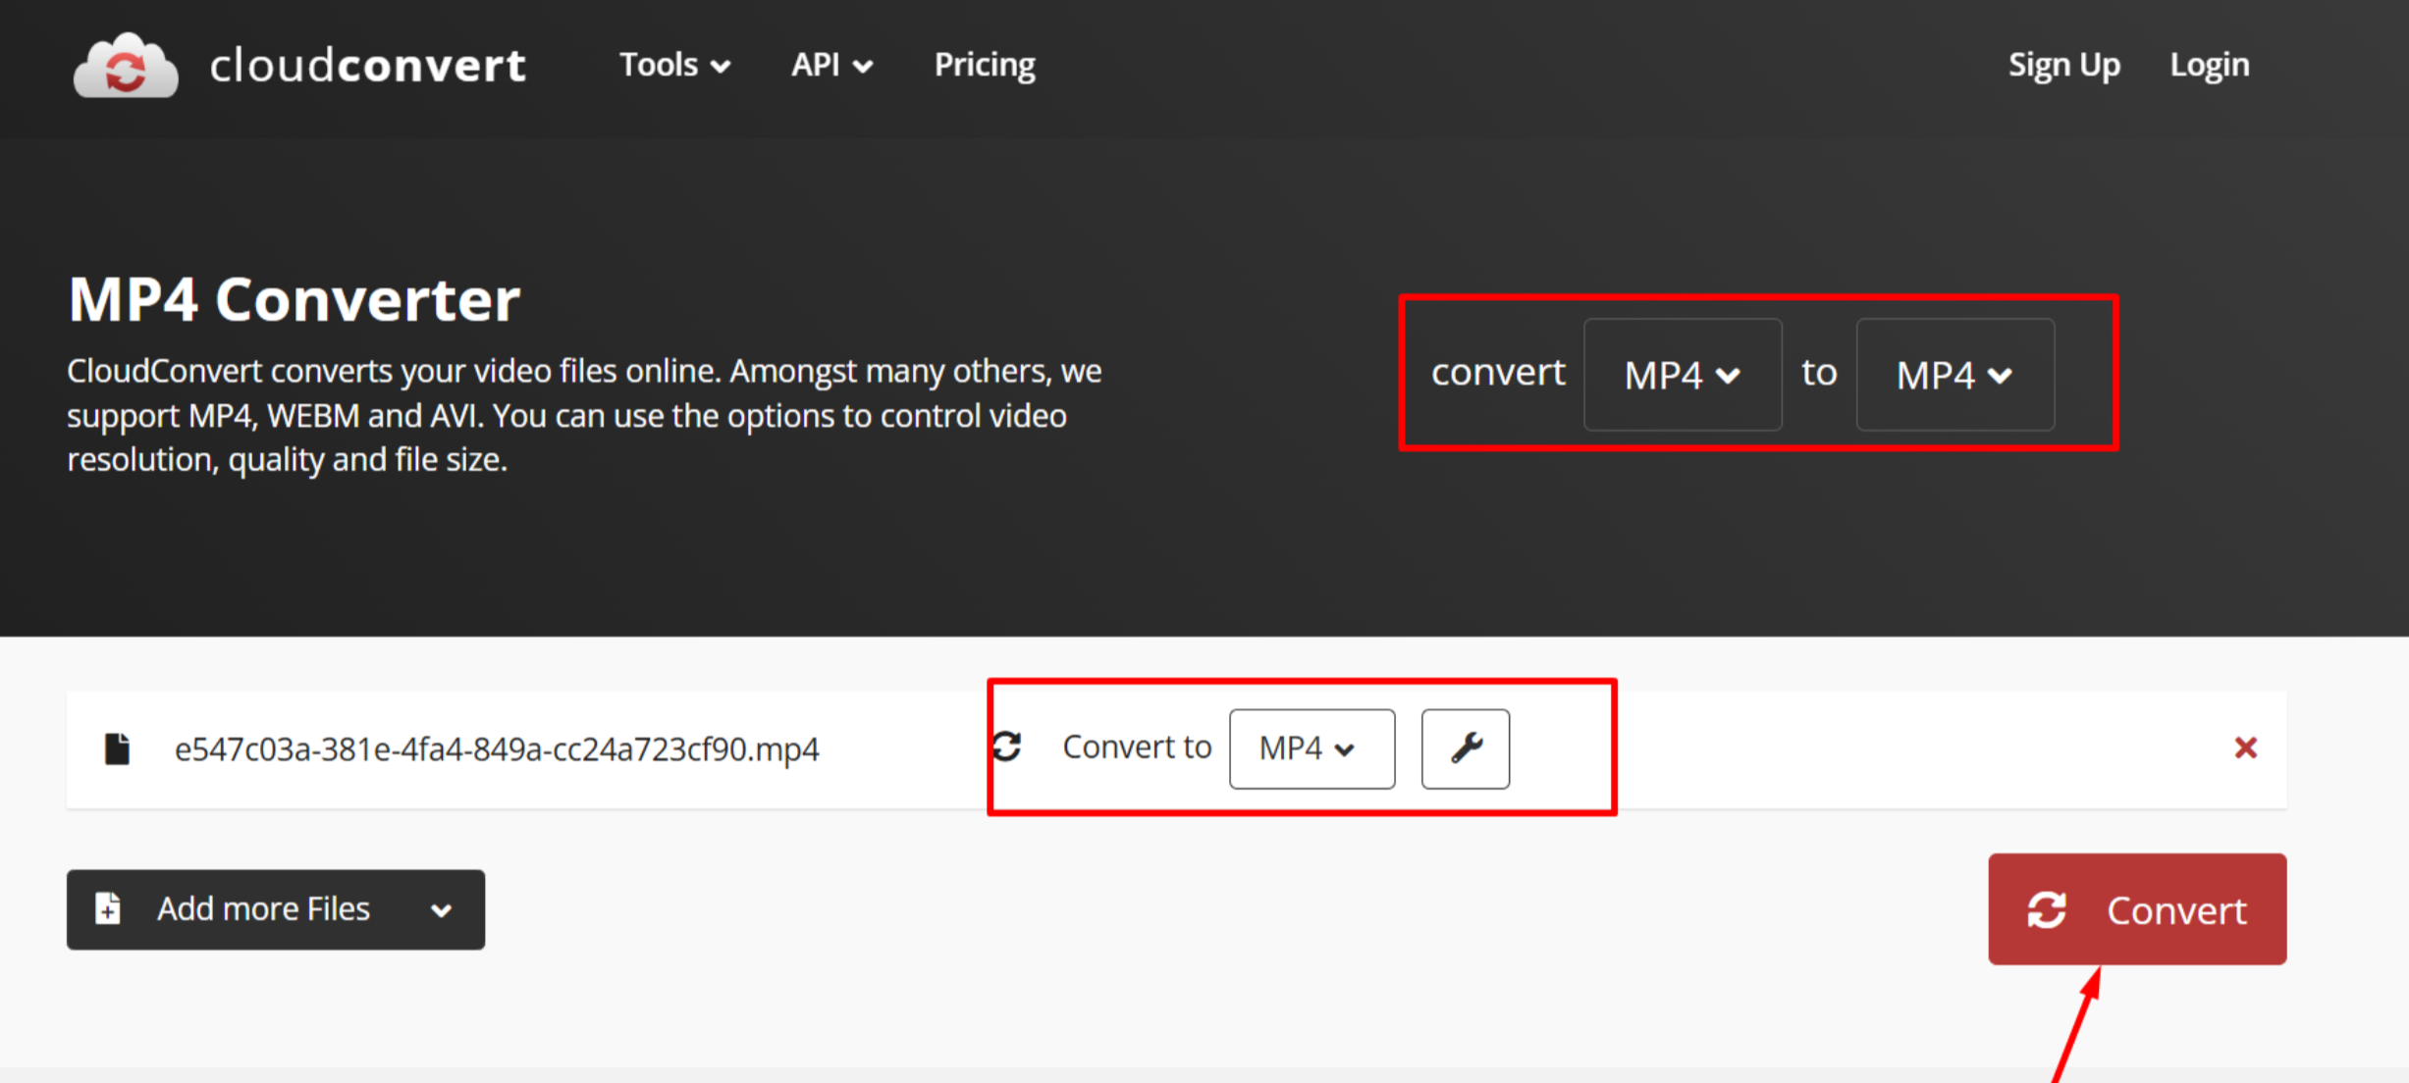2409x1083 pixels.
Task: Click the Add more Files button label
Action: pyautogui.click(x=263, y=908)
